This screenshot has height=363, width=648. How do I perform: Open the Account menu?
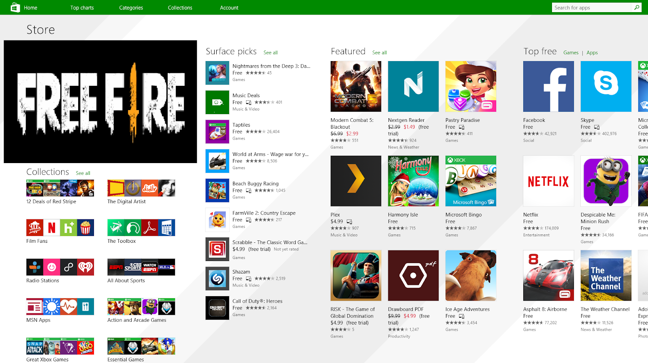point(229,8)
